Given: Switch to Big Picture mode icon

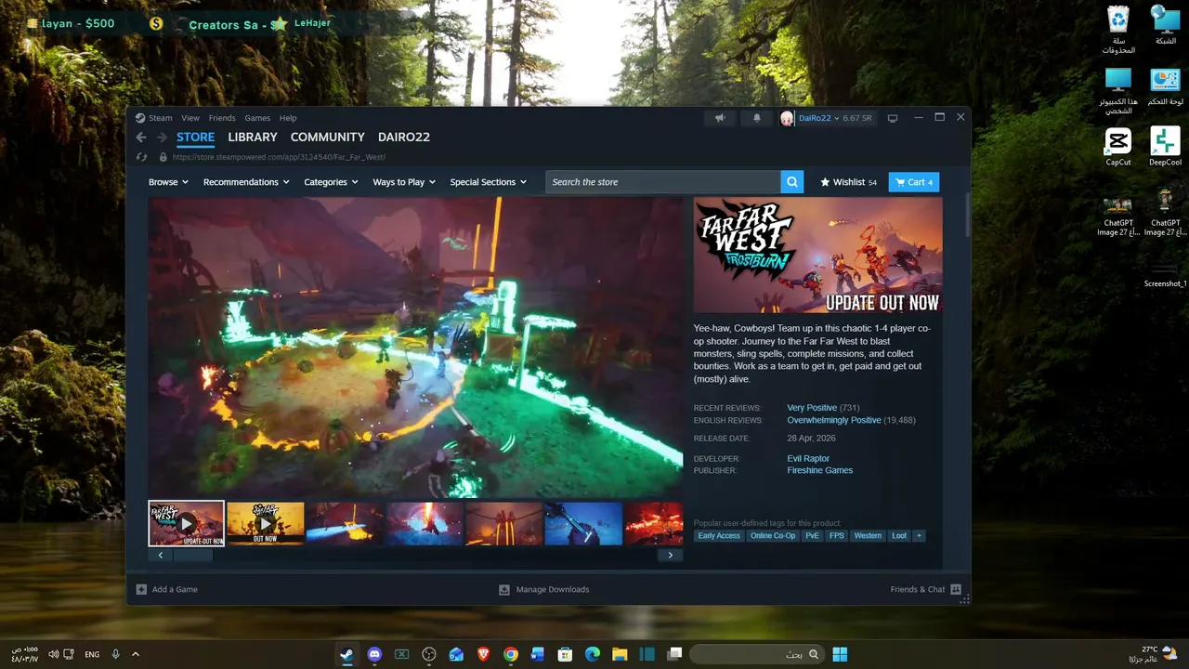Looking at the screenshot, I should point(893,118).
